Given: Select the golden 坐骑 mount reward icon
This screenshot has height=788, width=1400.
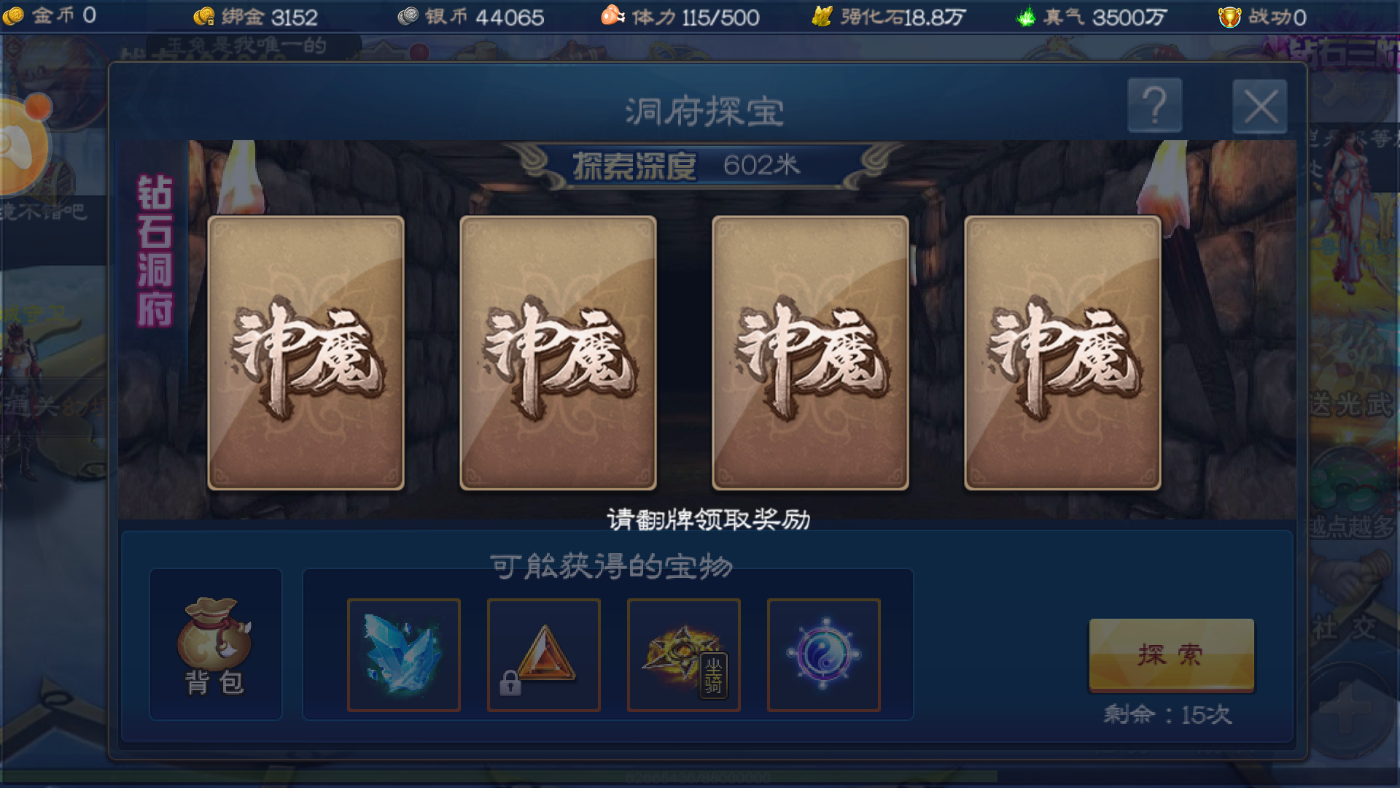Looking at the screenshot, I should [683, 654].
